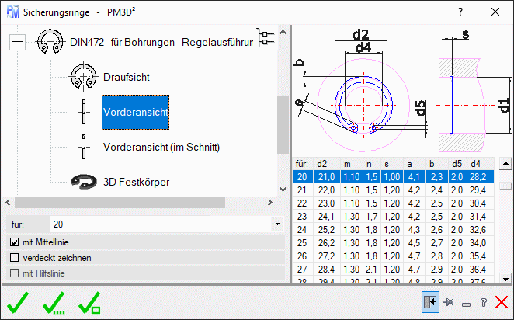
Task: Confirm with the first green checkmark
Action: pyautogui.click(x=19, y=302)
